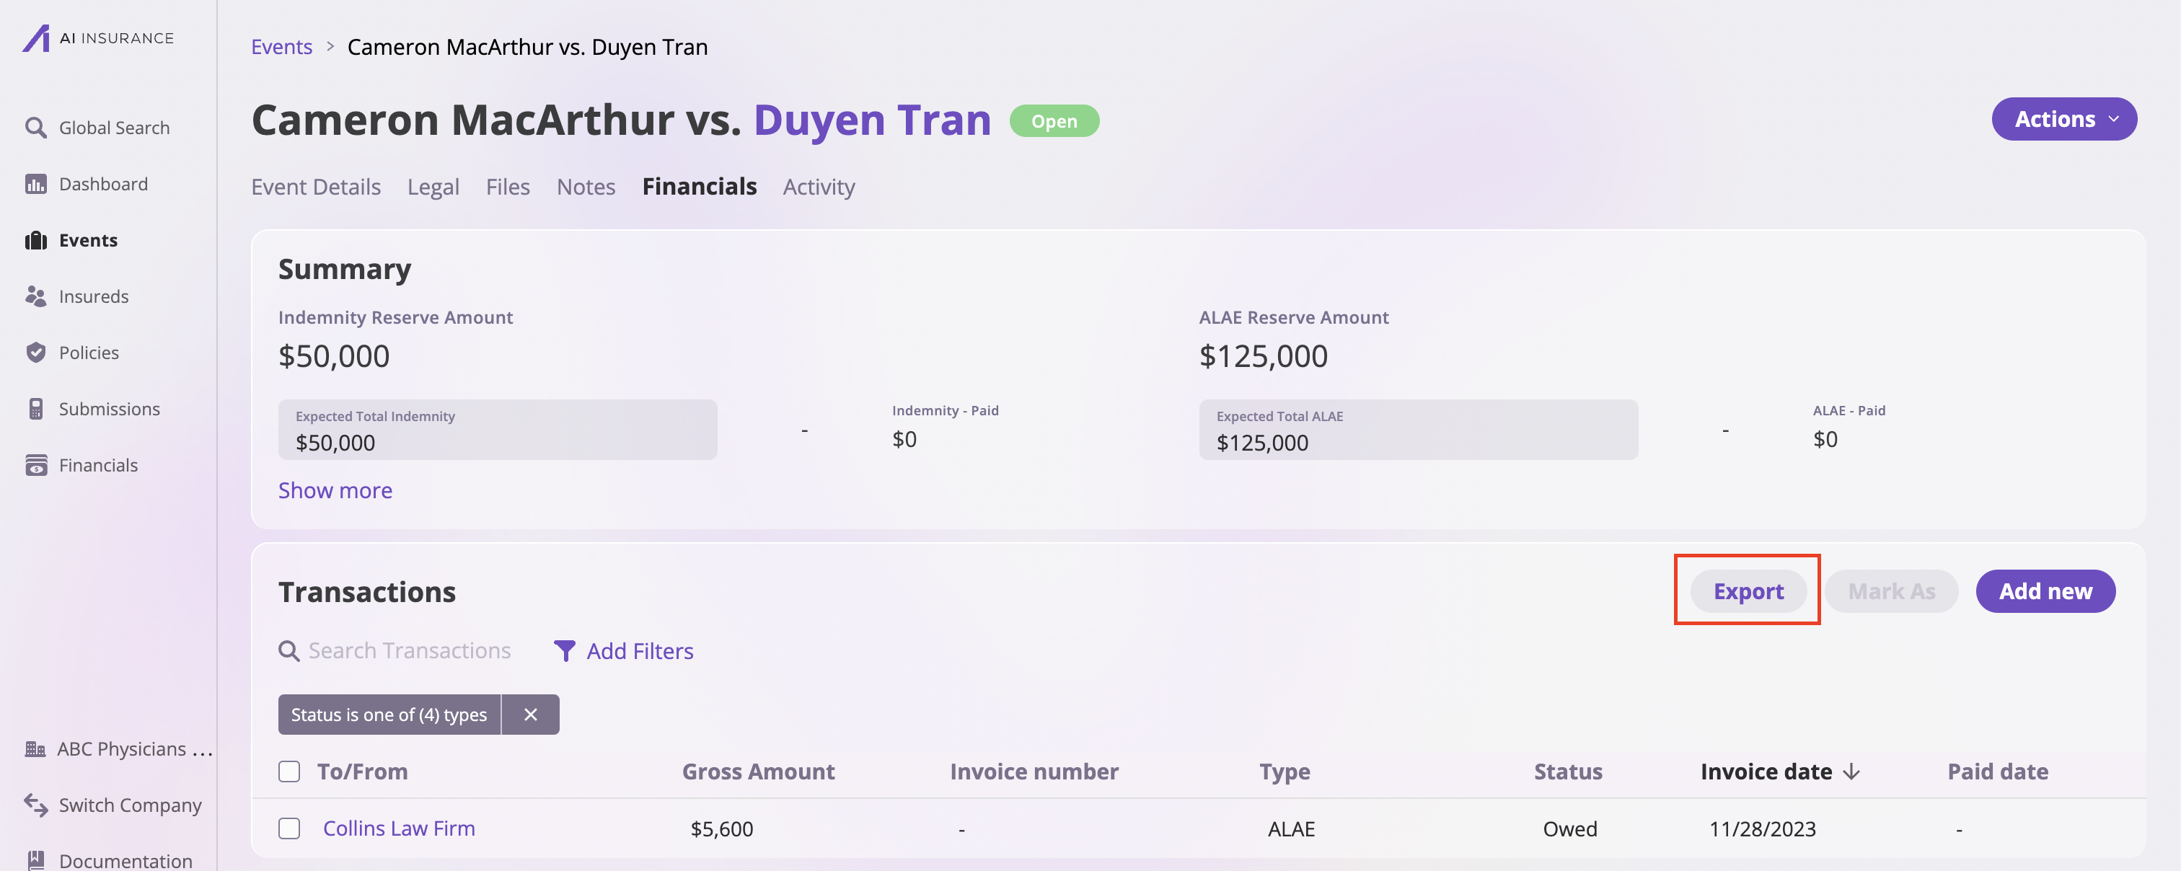Open the Submissions clipboard icon
Viewport: 2181px width, 871px height.
coord(35,409)
